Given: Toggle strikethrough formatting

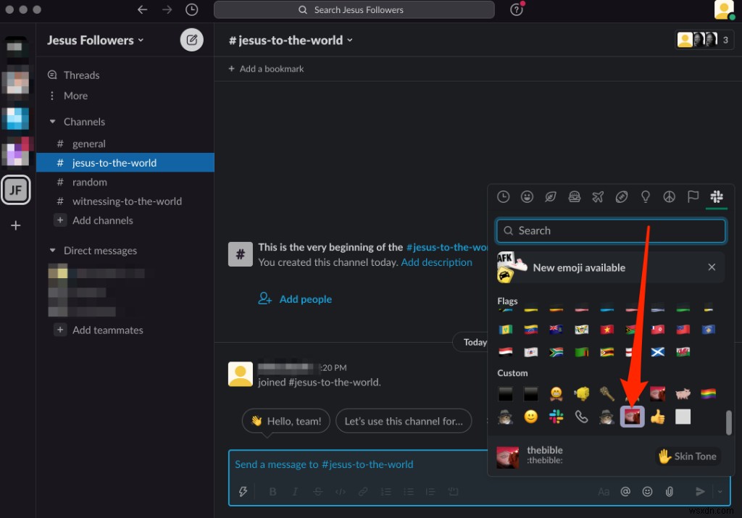Looking at the screenshot, I should pyautogui.click(x=317, y=491).
